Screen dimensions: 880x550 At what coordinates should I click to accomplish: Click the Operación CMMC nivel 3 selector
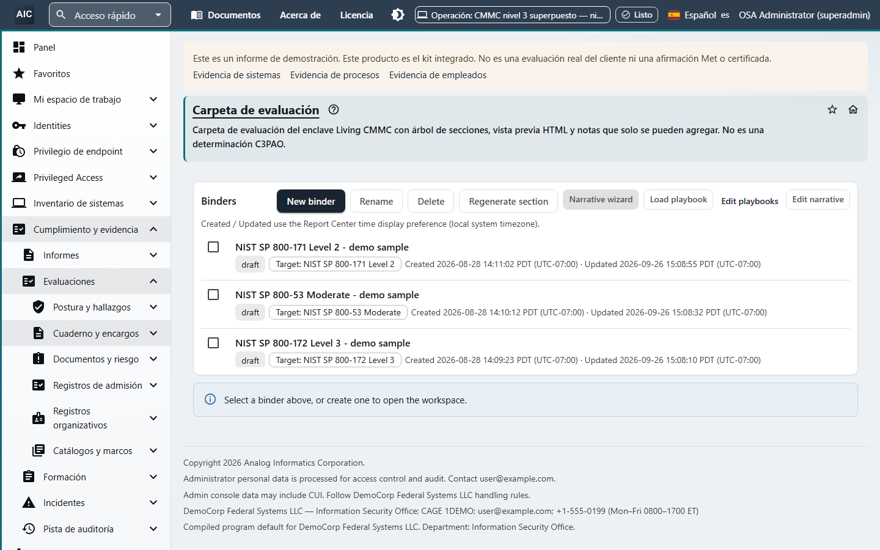point(513,15)
